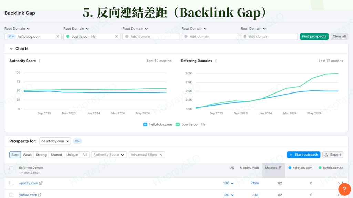This screenshot has height=198, width=353.
Task: Select the checkbox on the spotify.com row
Action: pyautogui.click(x=11, y=183)
